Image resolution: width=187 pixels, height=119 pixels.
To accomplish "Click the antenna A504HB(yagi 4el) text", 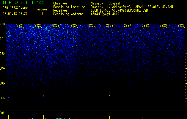I will [x=105, y=14].
